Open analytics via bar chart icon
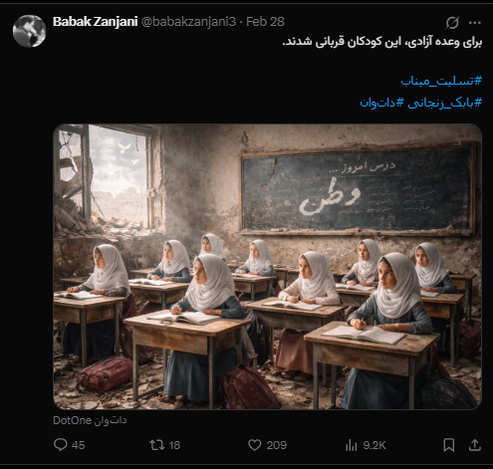The height and width of the screenshot is (469, 493). click(351, 445)
